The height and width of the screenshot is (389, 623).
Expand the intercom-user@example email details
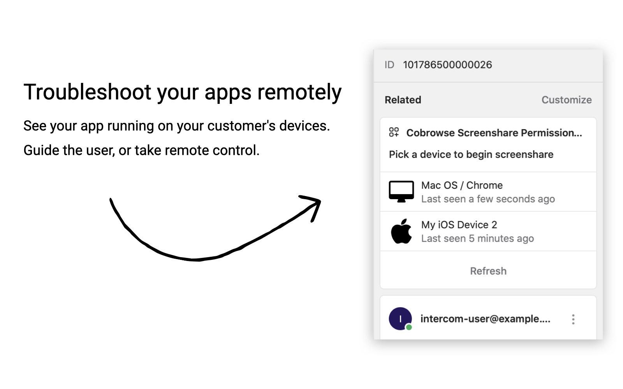tap(486, 319)
